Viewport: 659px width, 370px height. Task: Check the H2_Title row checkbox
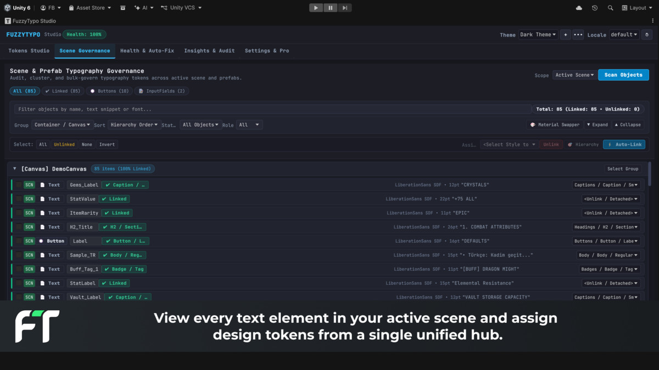(x=19, y=227)
